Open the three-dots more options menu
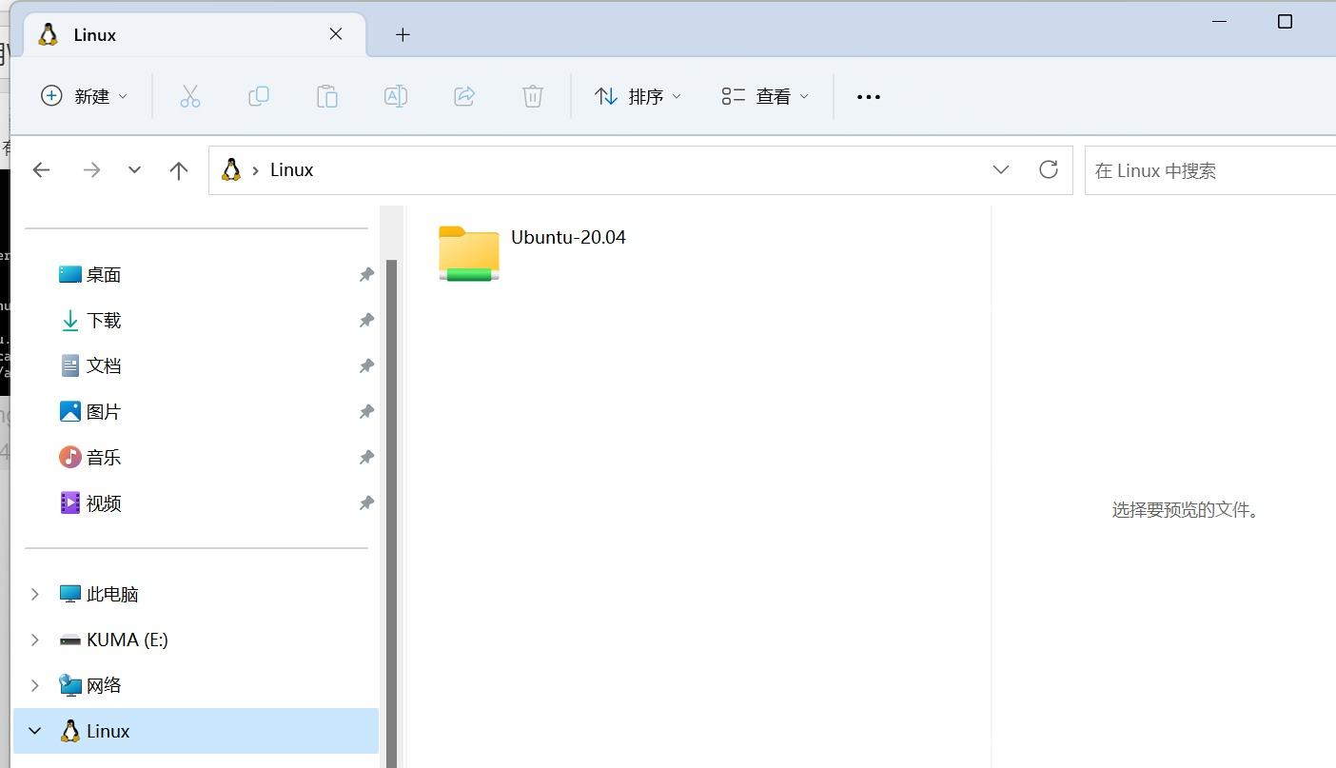The image size is (1336, 768). (x=869, y=96)
